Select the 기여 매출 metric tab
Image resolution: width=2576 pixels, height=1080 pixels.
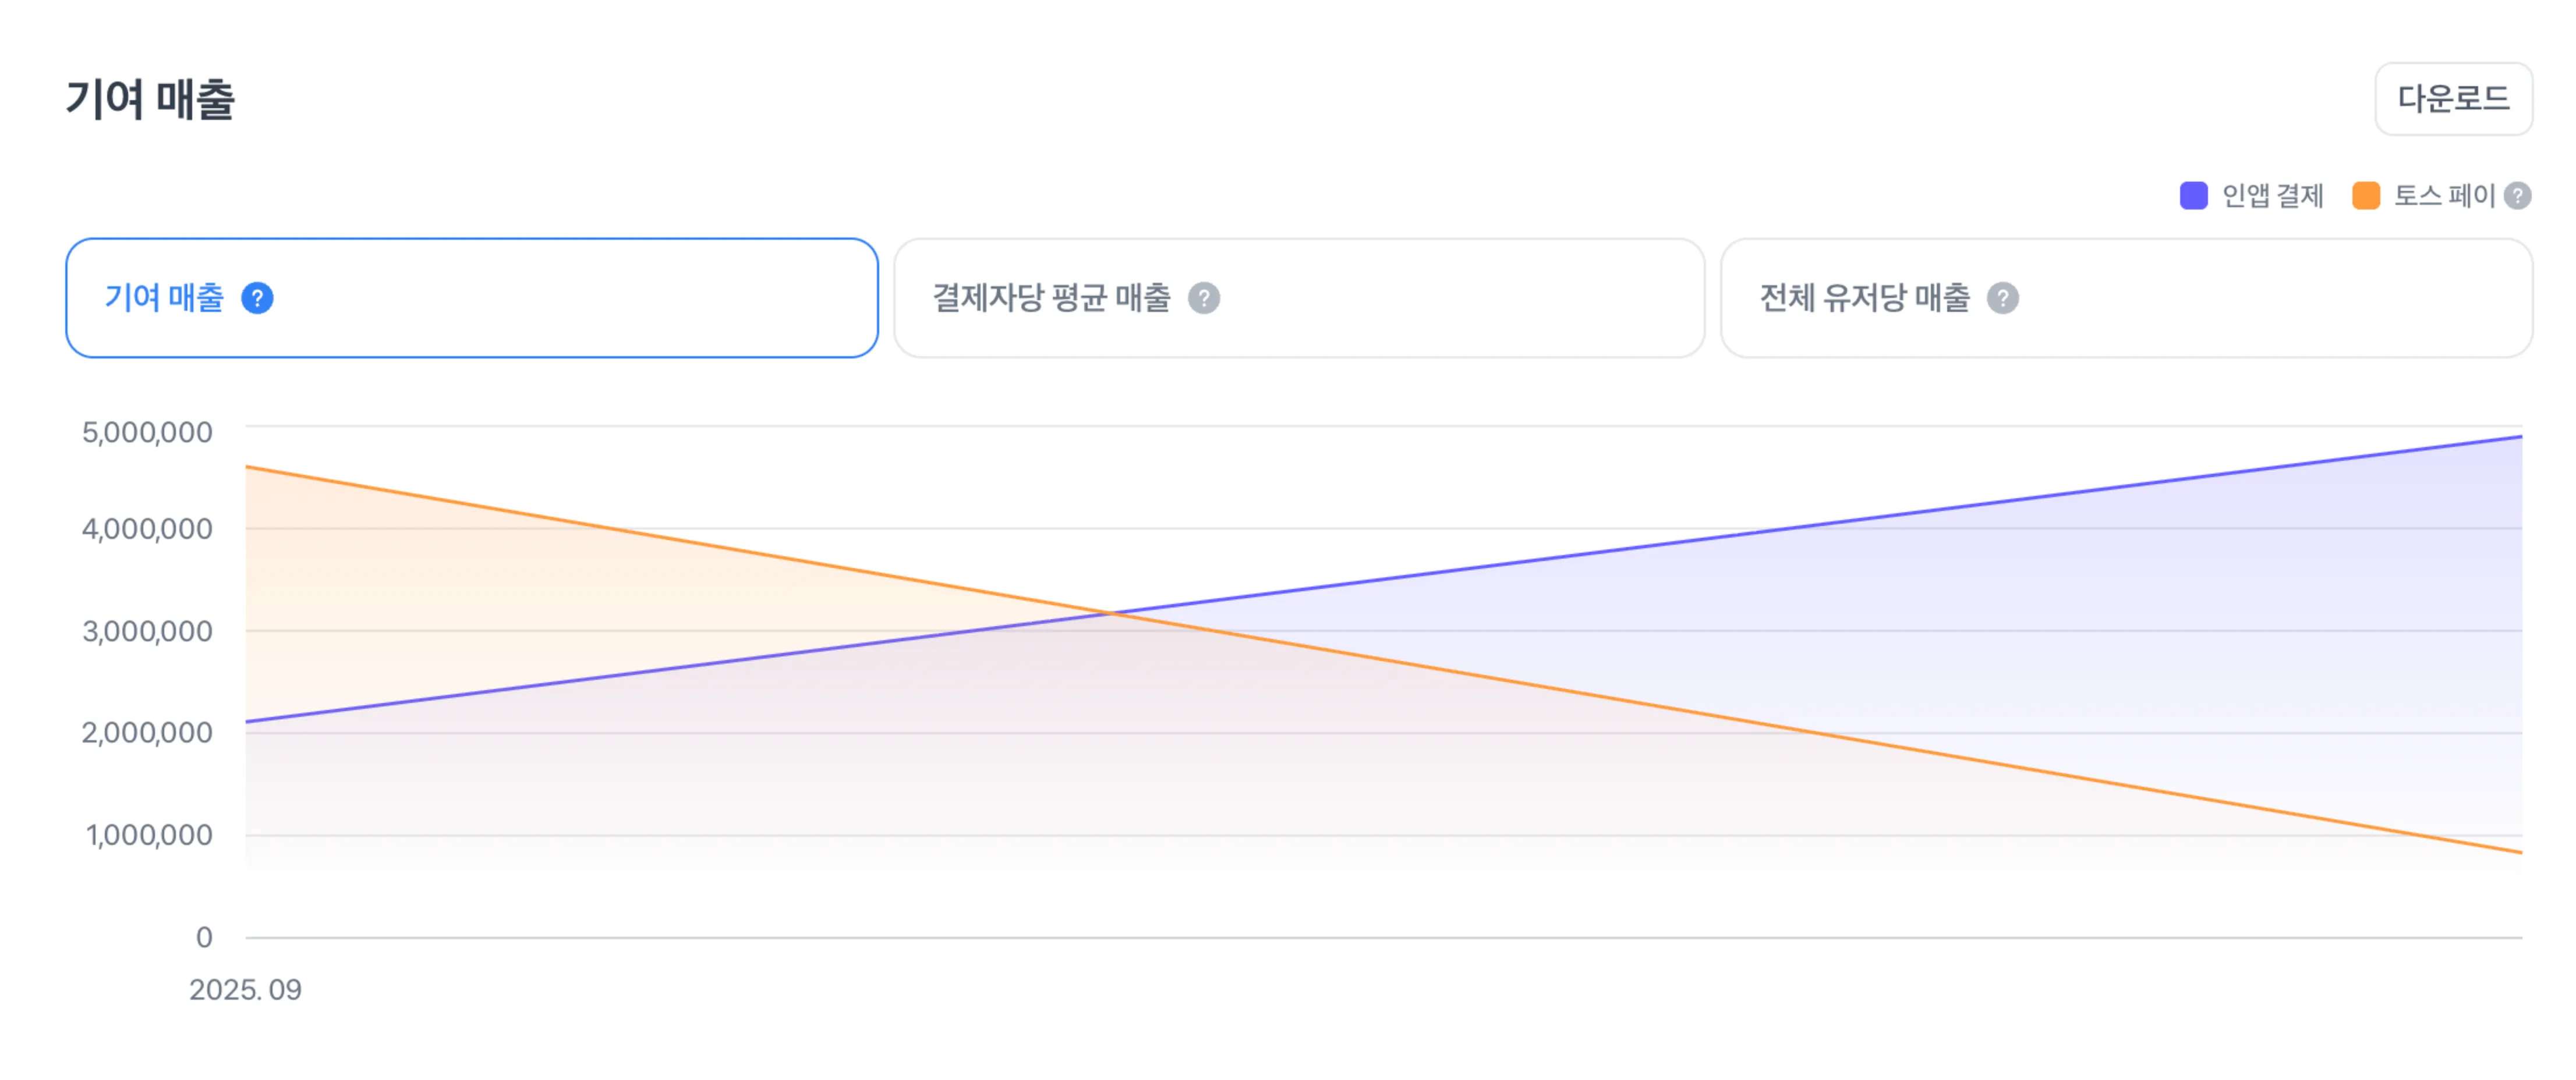(471, 298)
